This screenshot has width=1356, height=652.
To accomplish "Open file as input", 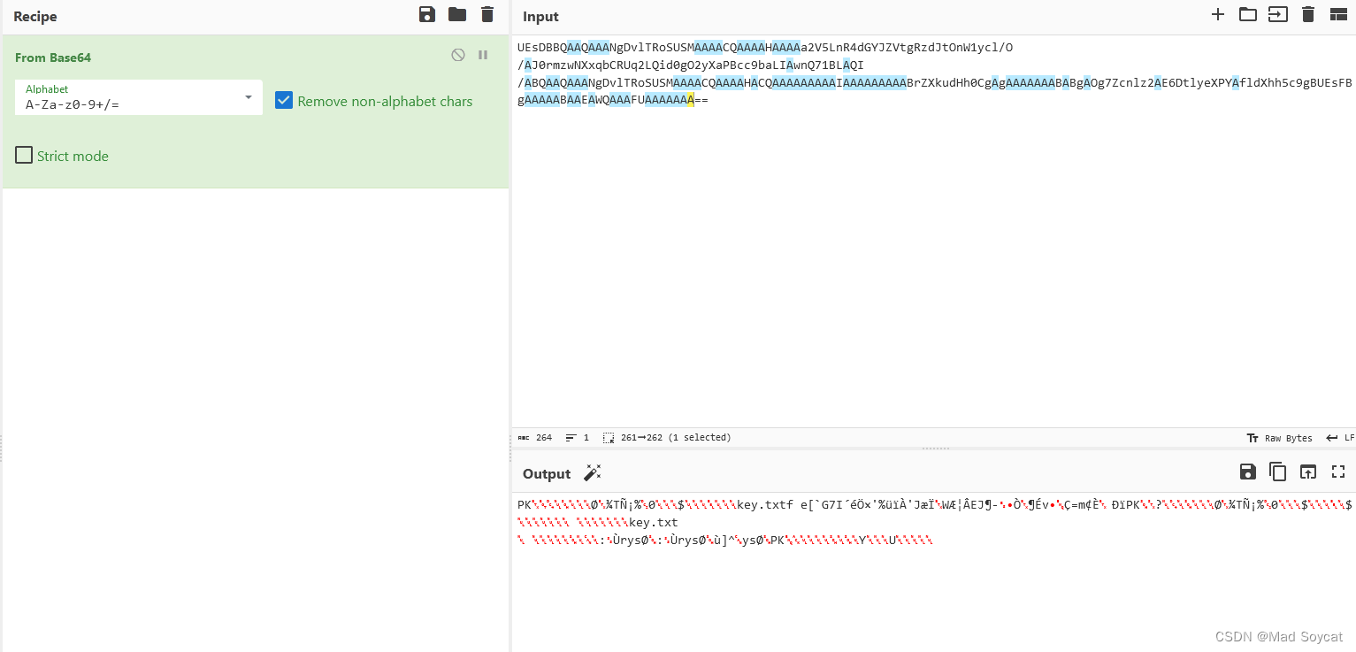I will pos(1278,14).
